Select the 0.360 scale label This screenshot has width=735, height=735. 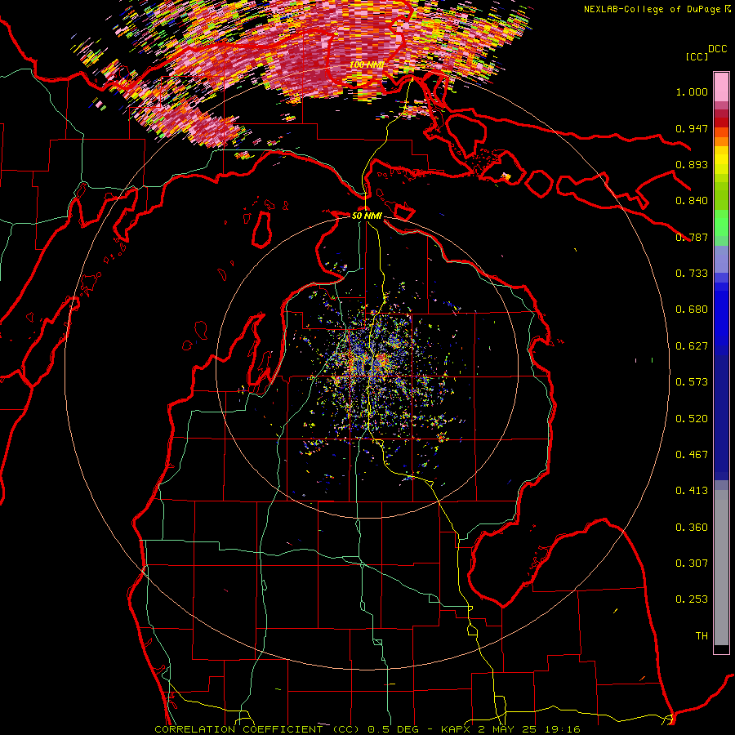coord(692,528)
